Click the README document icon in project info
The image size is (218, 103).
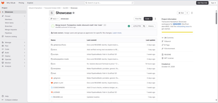(163, 55)
